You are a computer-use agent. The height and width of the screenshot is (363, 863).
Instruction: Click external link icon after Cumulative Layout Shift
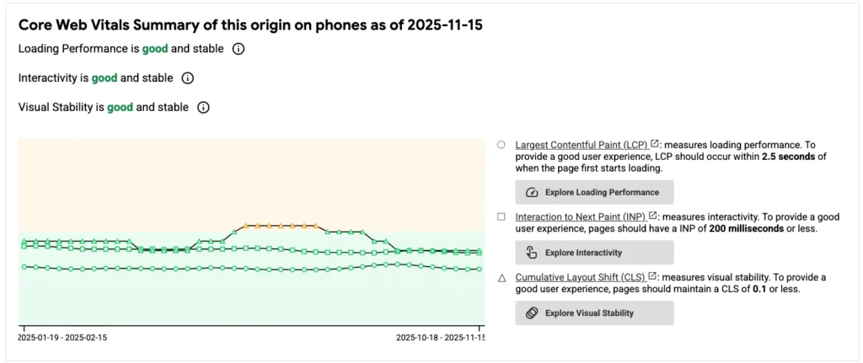pos(652,276)
